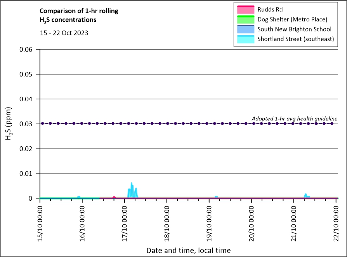Select the South New Brighton School legend text
Viewport: 347px width, 257px height.
(294, 29)
